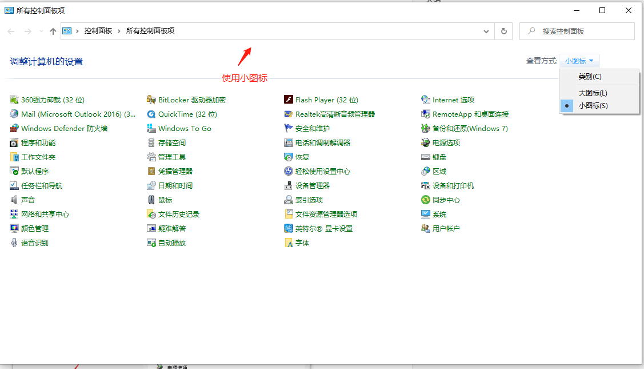This screenshot has width=644, height=369.
Task: Click the title bar control panel icon
Action: pos(9,10)
